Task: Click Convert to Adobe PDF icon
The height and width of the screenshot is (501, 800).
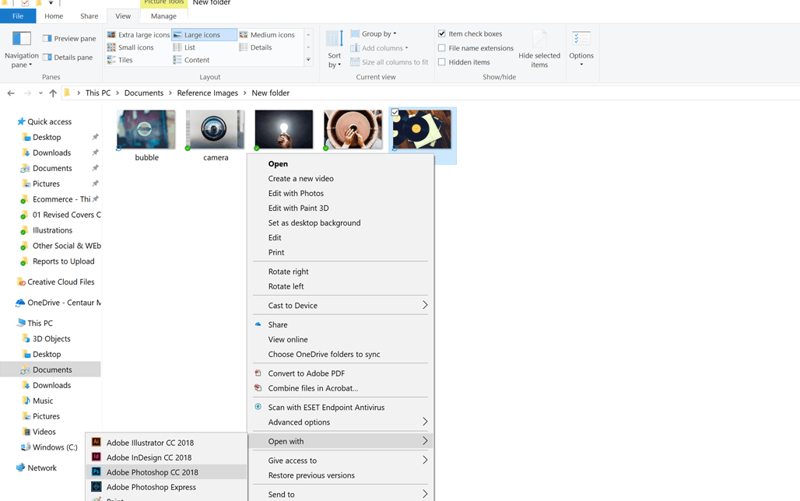Action: [258, 373]
